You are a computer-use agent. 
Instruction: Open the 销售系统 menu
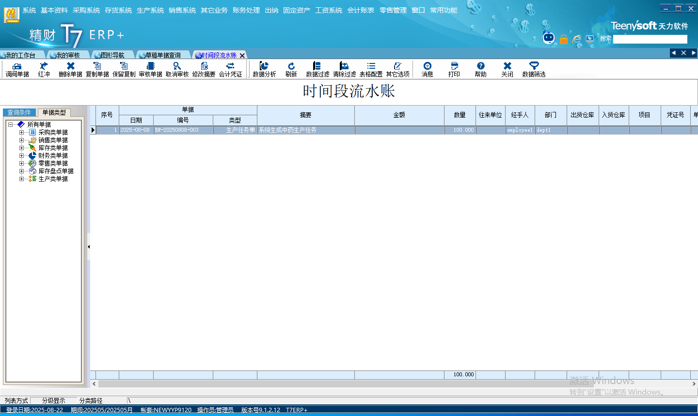tap(182, 10)
